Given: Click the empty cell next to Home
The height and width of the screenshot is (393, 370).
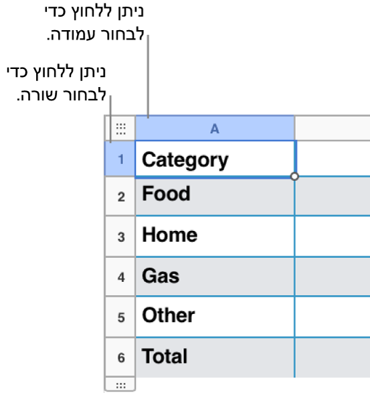Looking at the screenshot, I should [333, 236].
